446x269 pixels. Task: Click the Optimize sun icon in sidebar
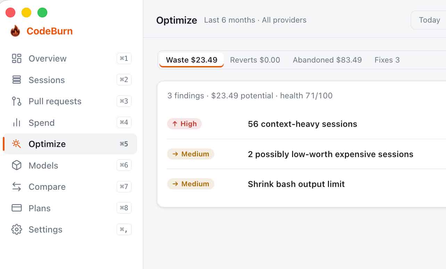17,144
